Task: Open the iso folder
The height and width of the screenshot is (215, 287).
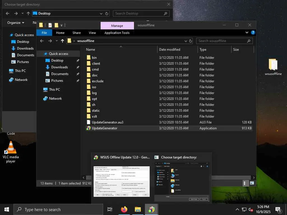Action: pos(94,87)
